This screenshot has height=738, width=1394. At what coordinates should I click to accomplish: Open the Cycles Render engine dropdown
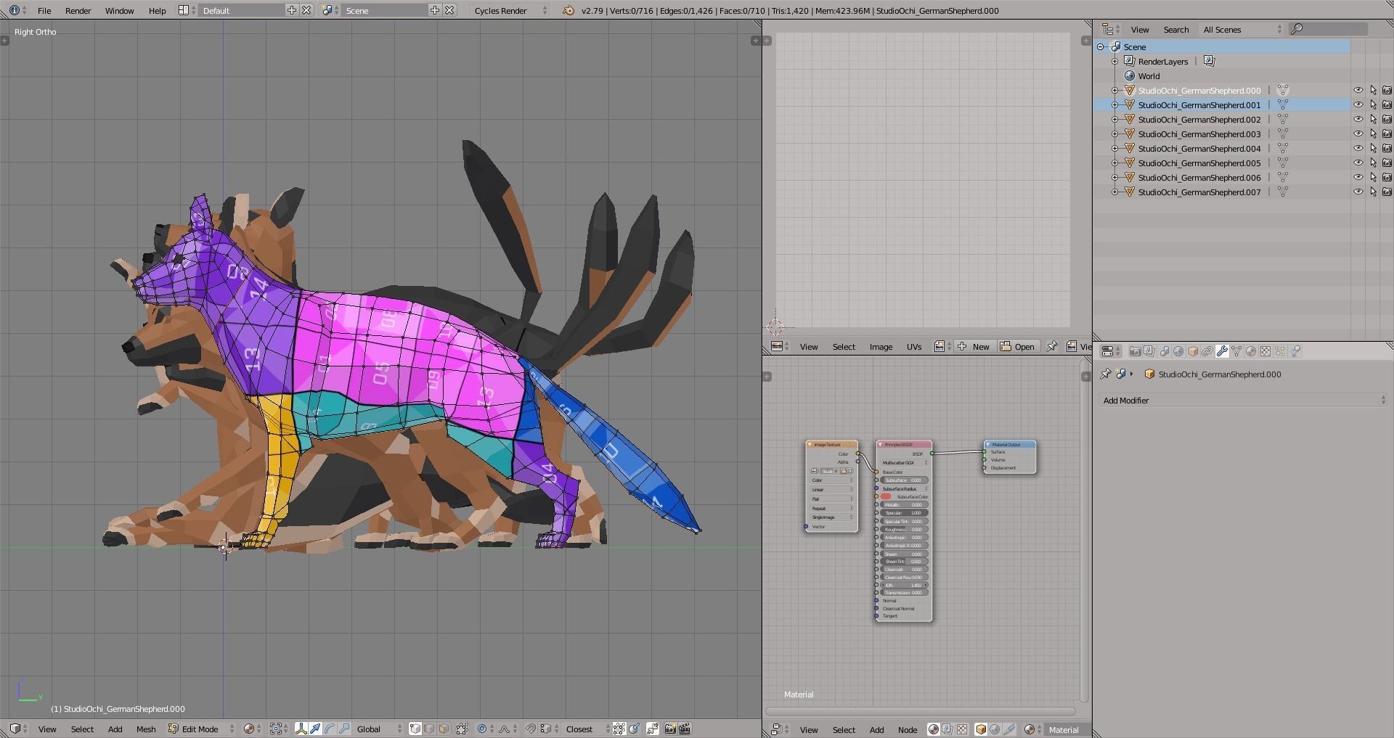510,10
